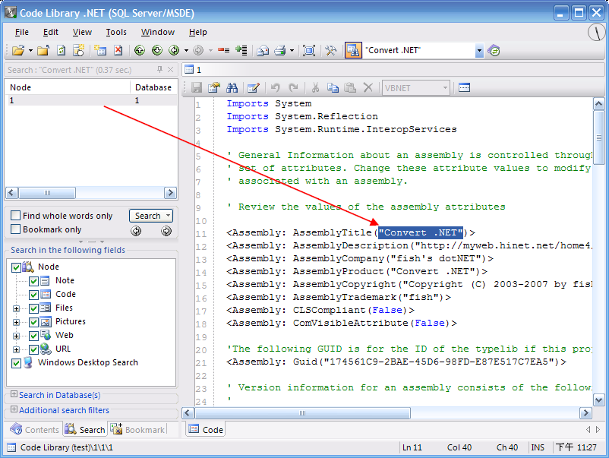This screenshot has height=458, width=609.
Task: Switch to the Bookmark tab
Action: [x=138, y=430]
